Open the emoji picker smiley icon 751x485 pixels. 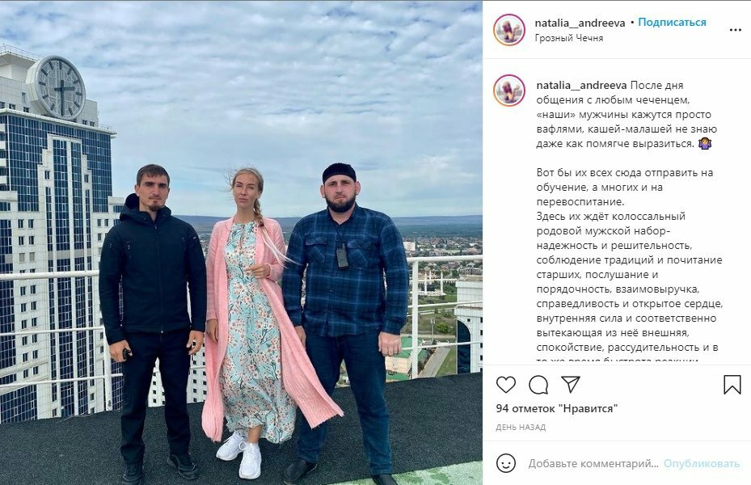tap(506, 463)
